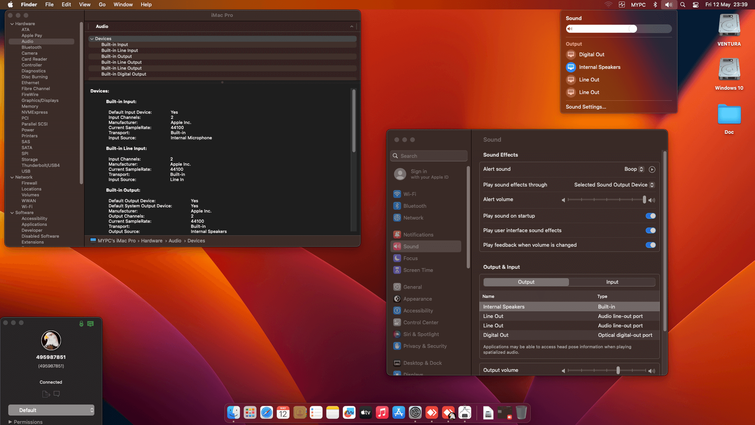Open the Go menu
The width and height of the screenshot is (755, 425).
click(102, 5)
